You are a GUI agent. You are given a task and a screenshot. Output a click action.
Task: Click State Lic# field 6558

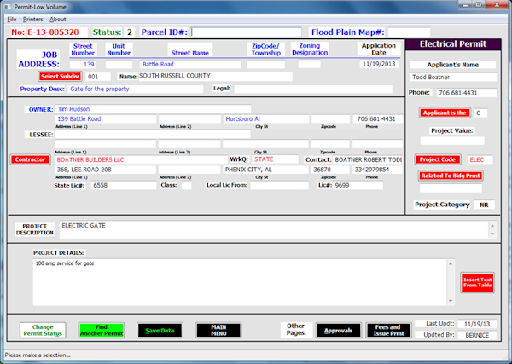pos(124,185)
